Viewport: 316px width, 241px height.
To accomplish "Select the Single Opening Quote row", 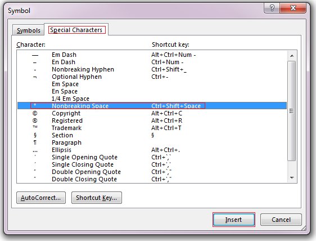I will click(x=152, y=157).
